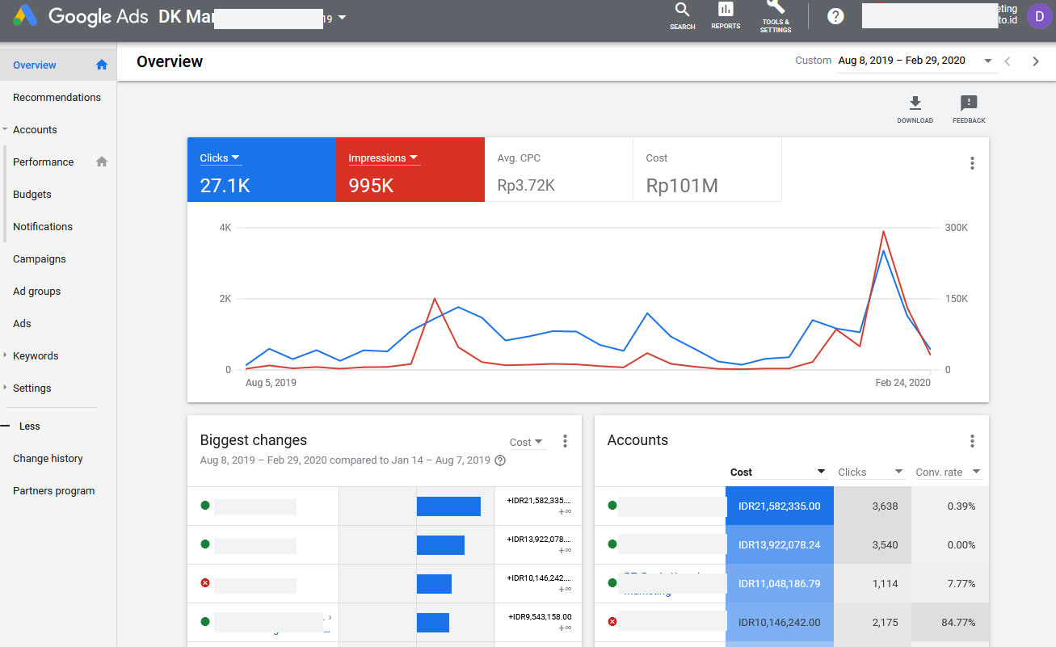Open Campaigns in the sidebar

[x=40, y=259]
